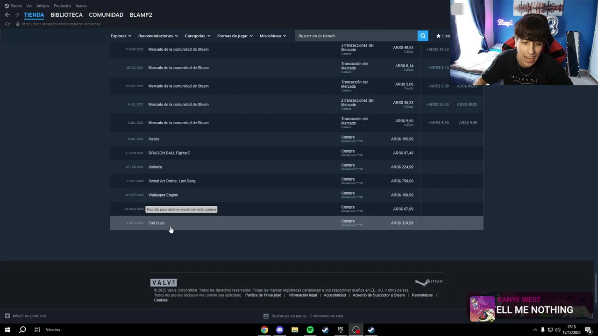The height and width of the screenshot is (336, 598).
Task: Expand the Miscelánea dropdown
Action: (273, 36)
